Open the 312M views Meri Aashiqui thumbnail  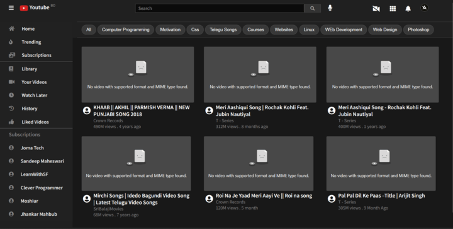pos(260,75)
